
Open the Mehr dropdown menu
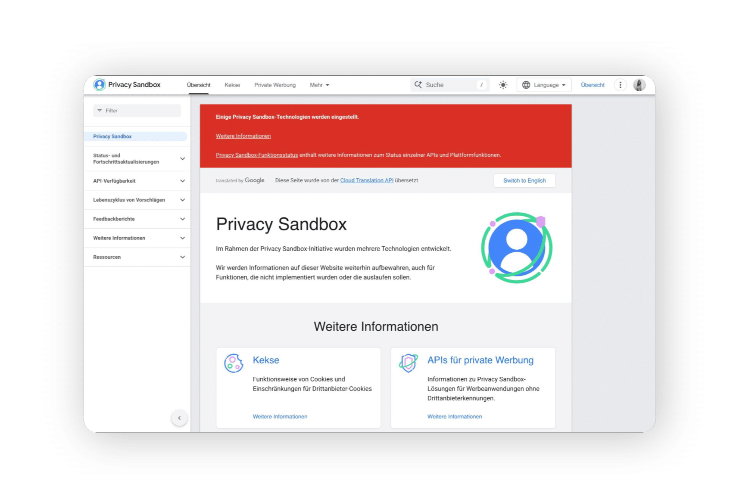pos(319,85)
